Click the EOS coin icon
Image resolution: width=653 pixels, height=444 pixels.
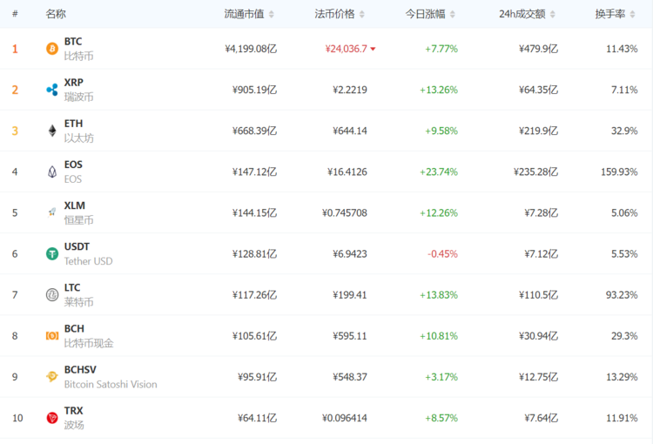tap(52, 172)
